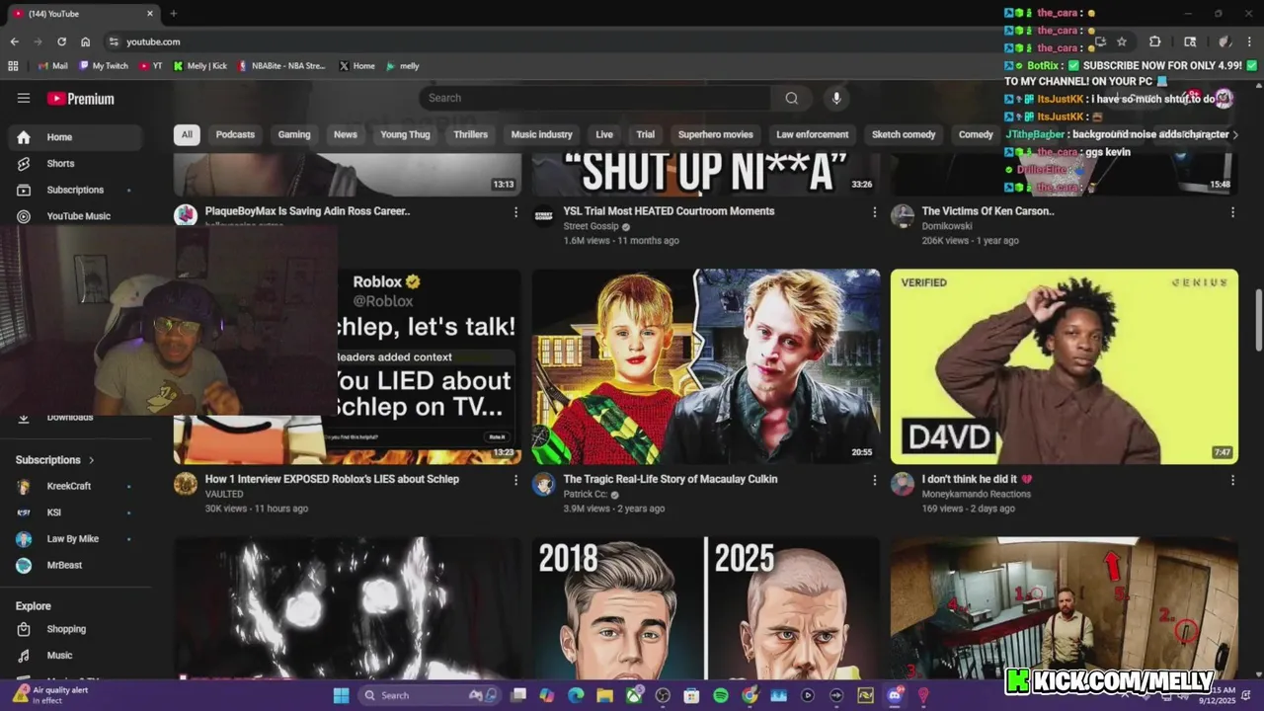Screen dimensions: 1264x711
Task: Open Shopping under Explore
Action: (77, 629)
